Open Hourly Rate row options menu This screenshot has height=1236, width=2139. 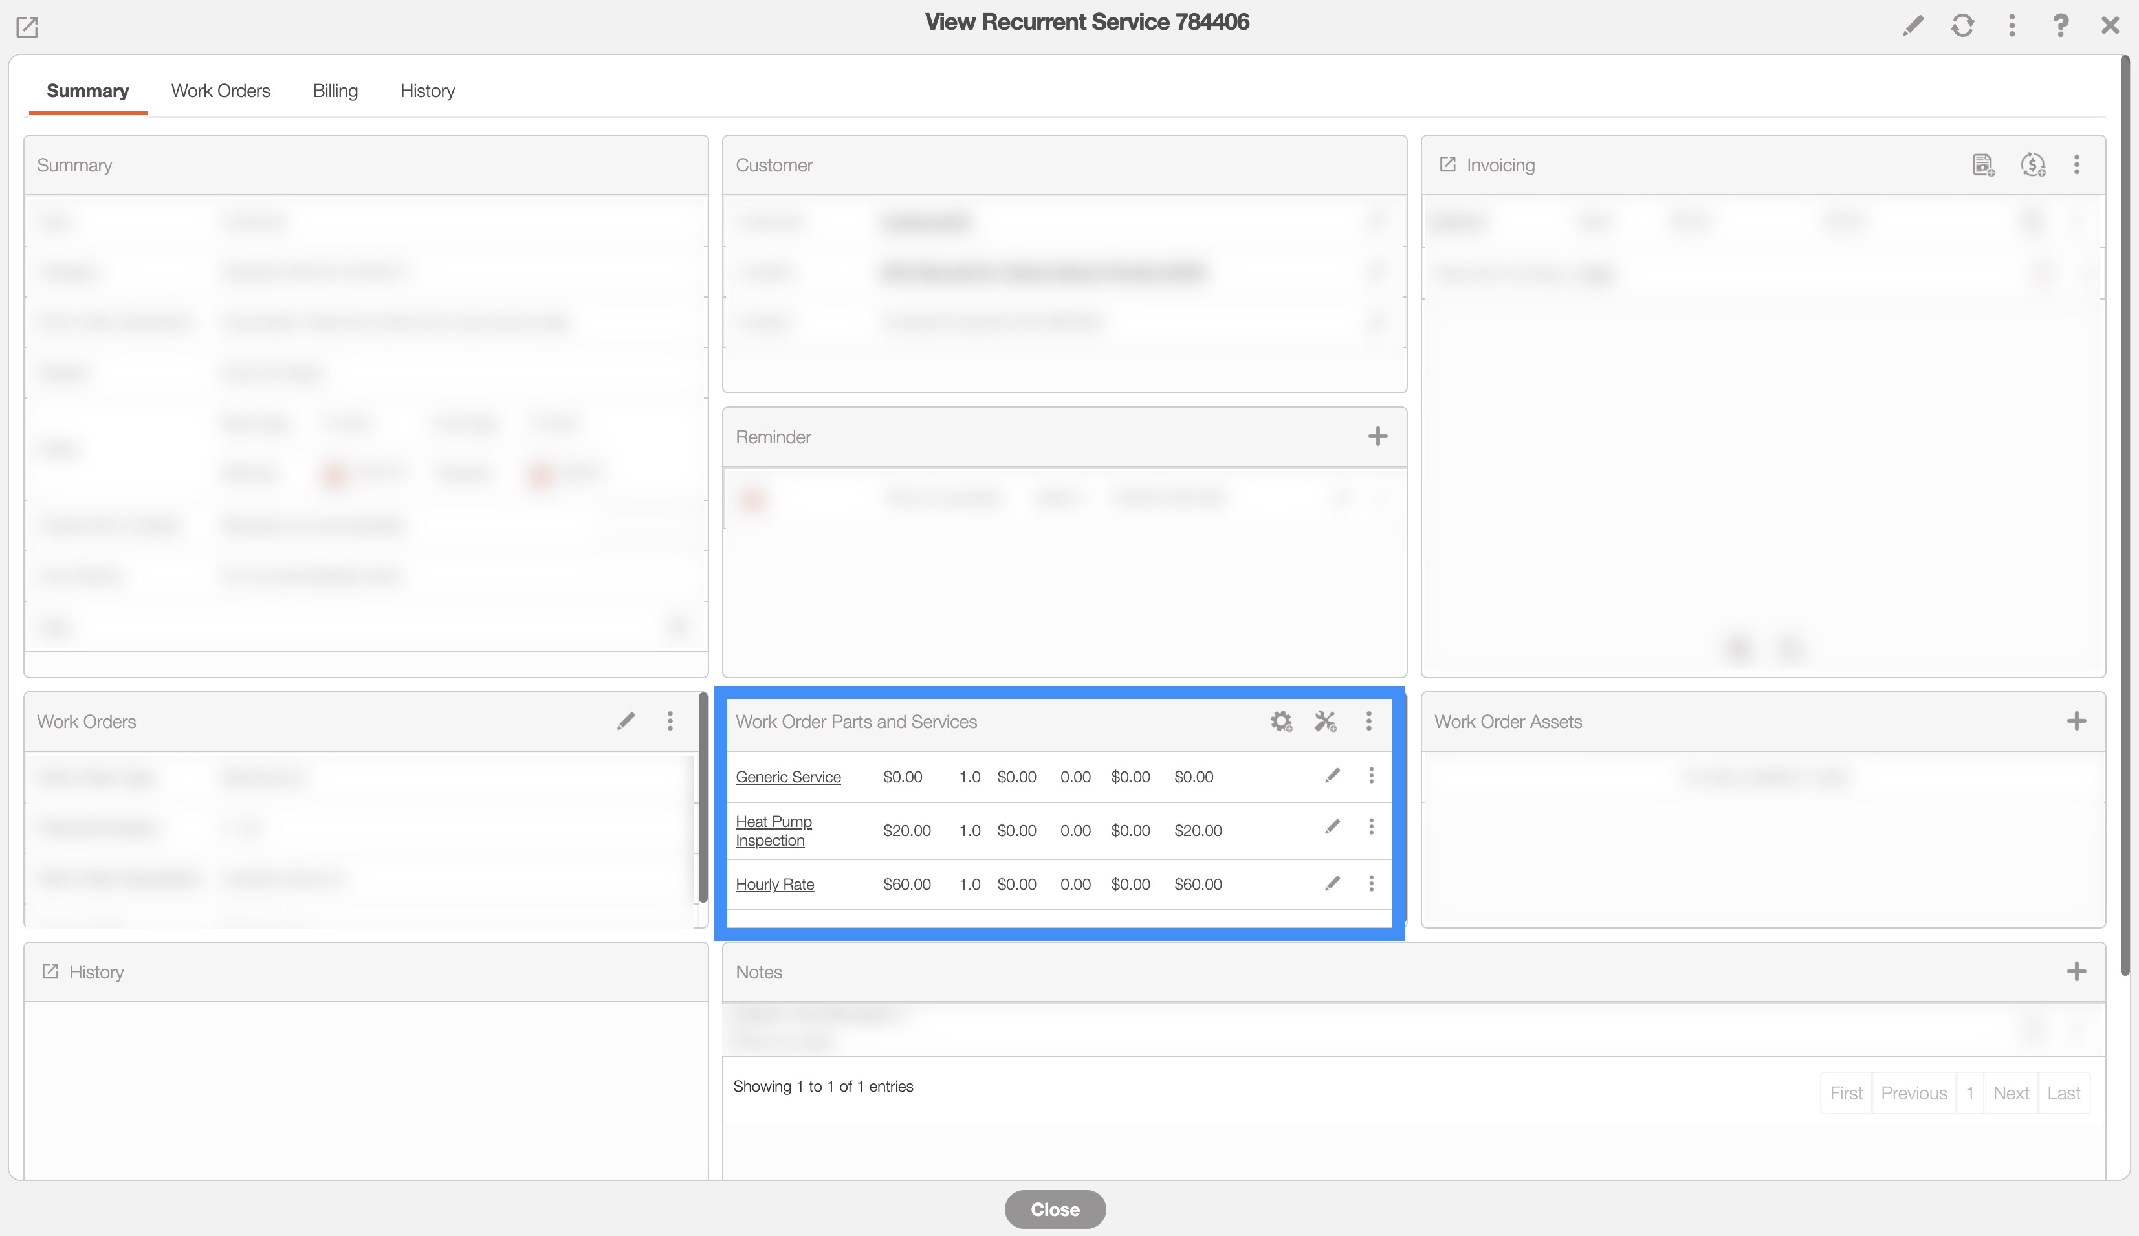click(1371, 884)
